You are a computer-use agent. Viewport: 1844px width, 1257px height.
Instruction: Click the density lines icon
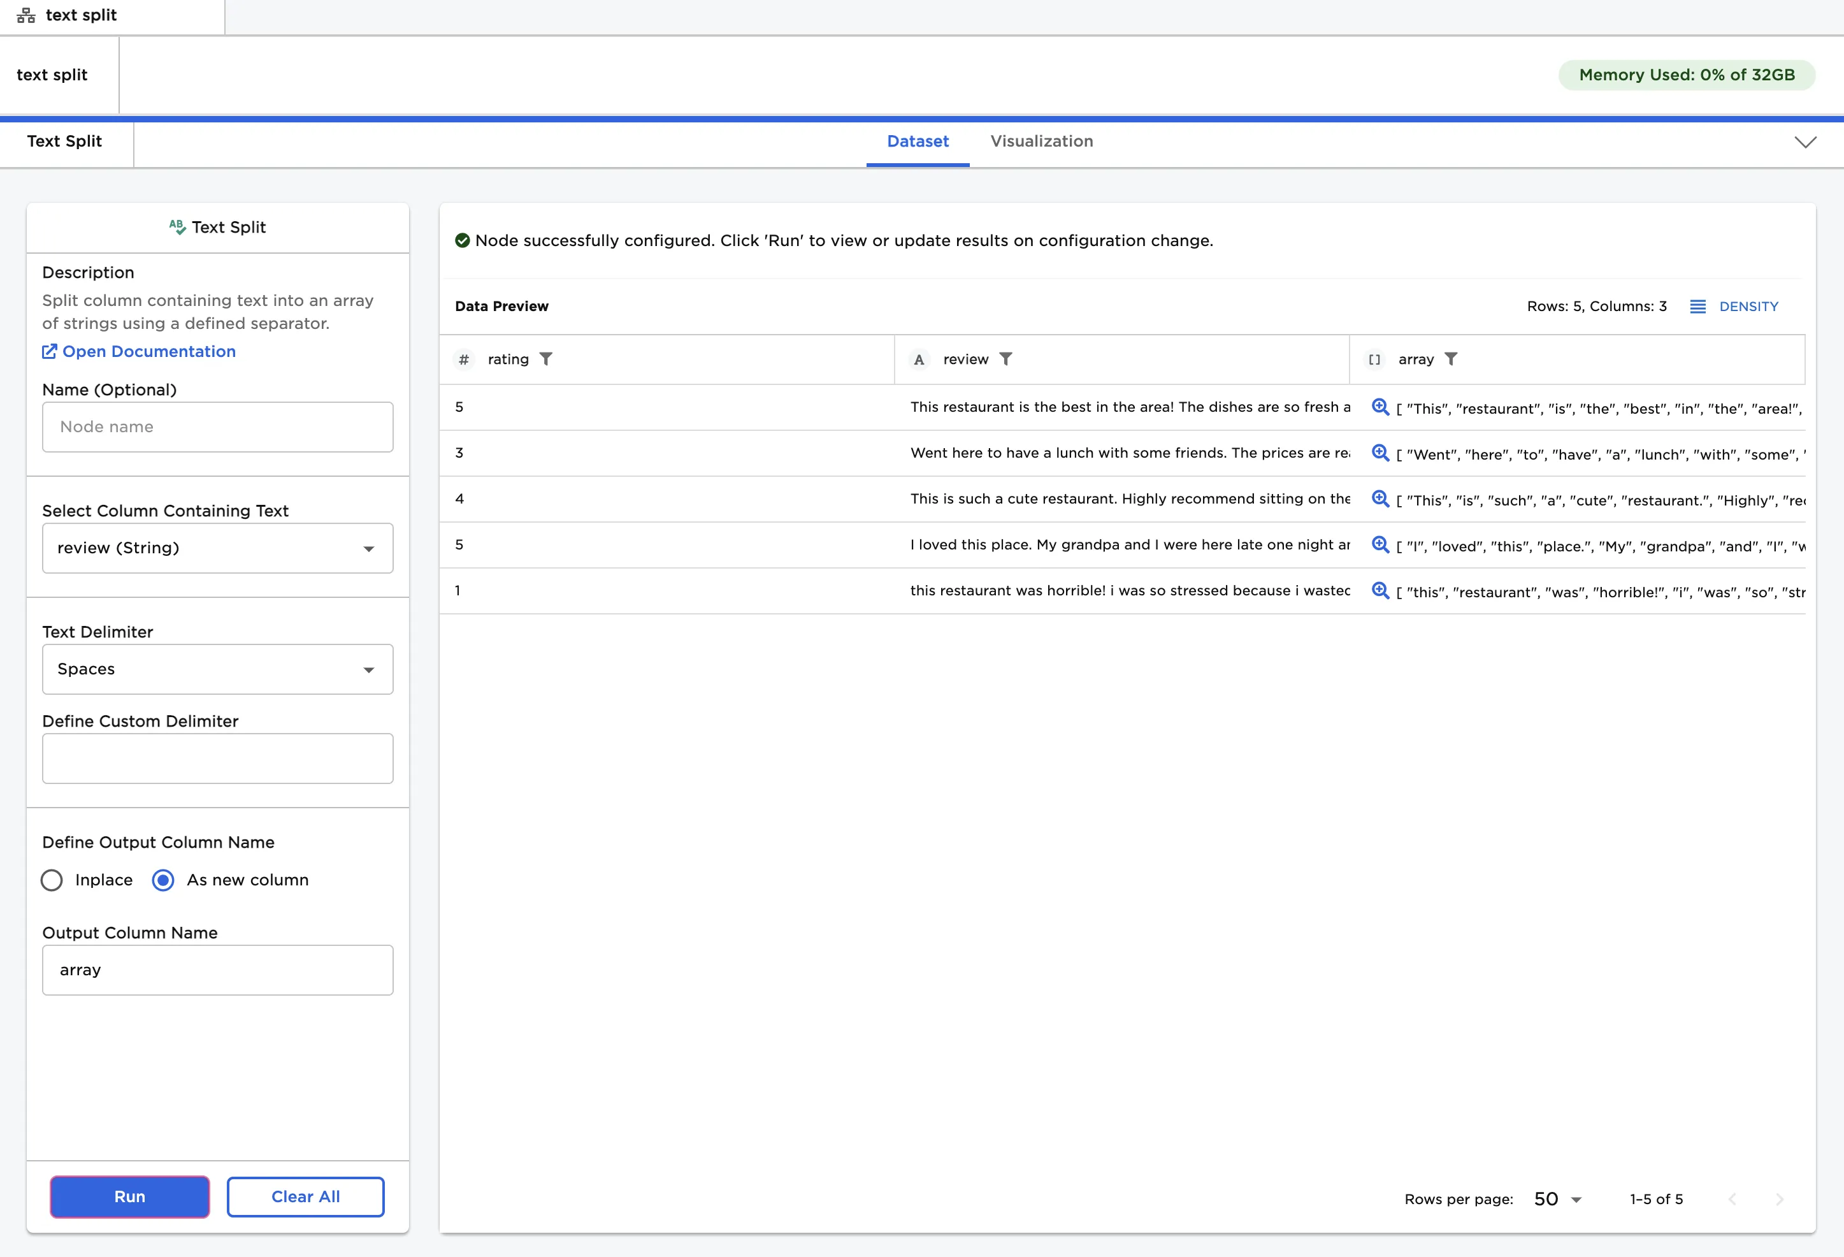pos(1697,307)
